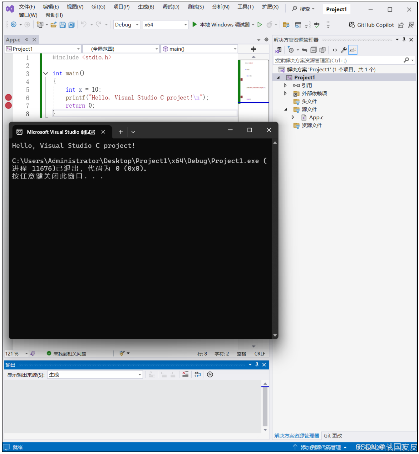Screen dimensions: 419x454
Task: Click the 搜索 search button in title bar
Action: point(303,9)
